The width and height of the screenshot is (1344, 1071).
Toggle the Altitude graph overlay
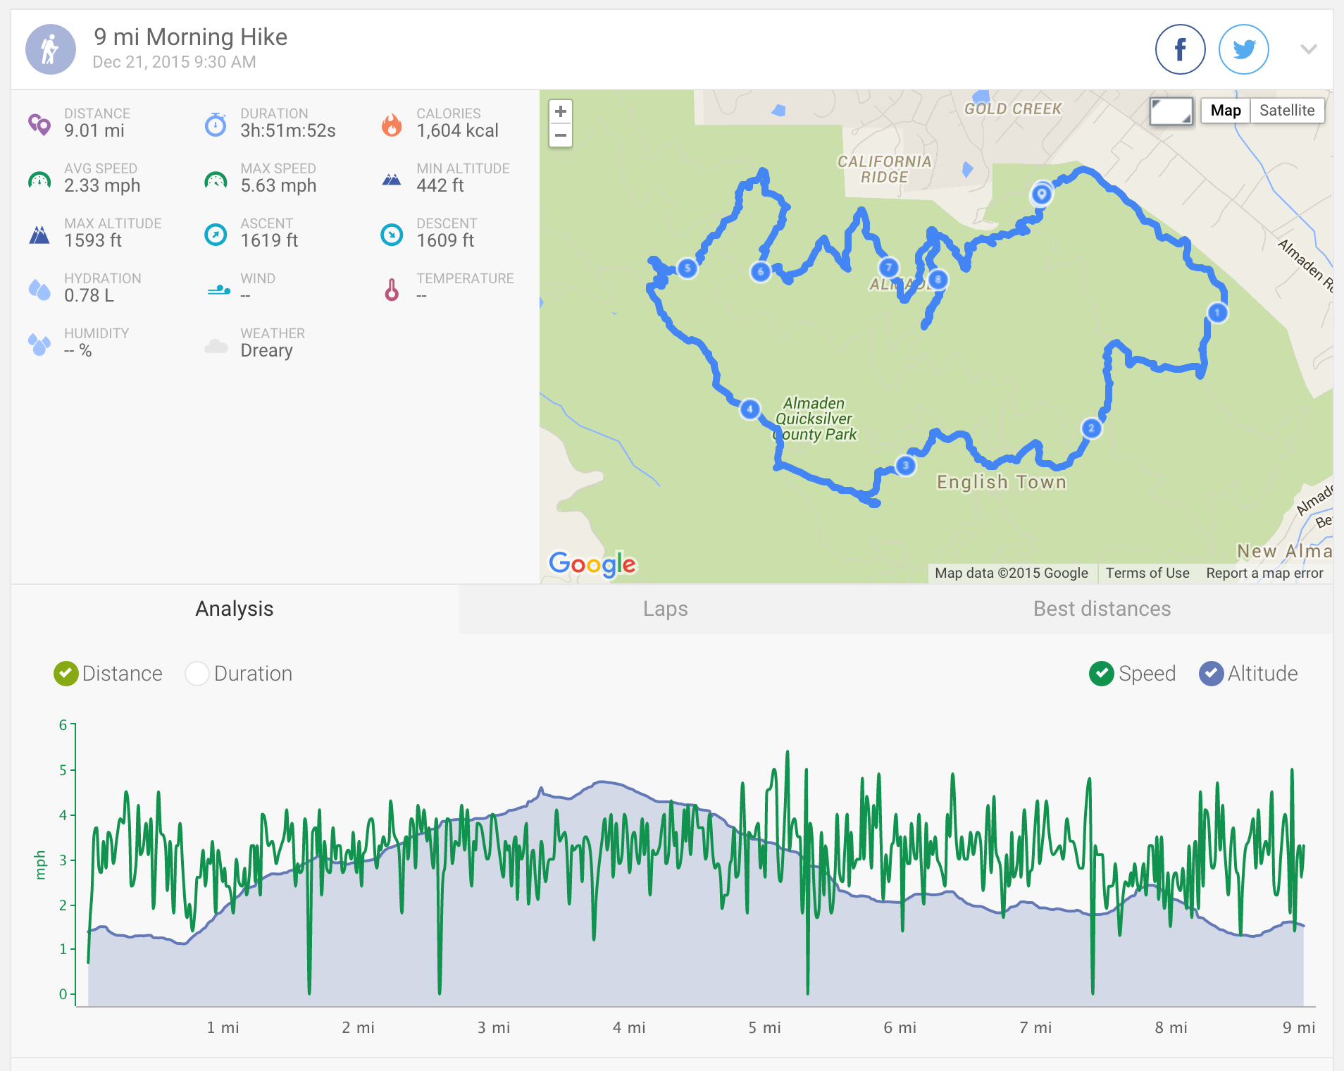(x=1211, y=674)
